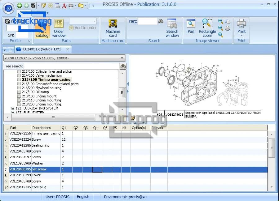Viewport: 279px width, 201px height.
Task: Click the printer icon in quick toolbar
Action: (71, 6)
